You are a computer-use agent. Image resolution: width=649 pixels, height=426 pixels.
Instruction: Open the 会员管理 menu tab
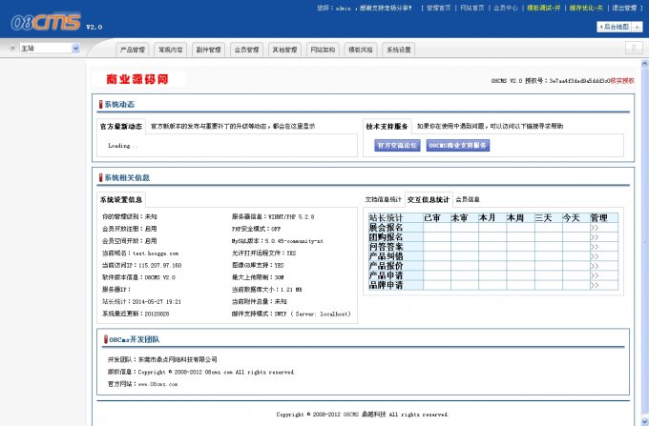click(x=246, y=50)
